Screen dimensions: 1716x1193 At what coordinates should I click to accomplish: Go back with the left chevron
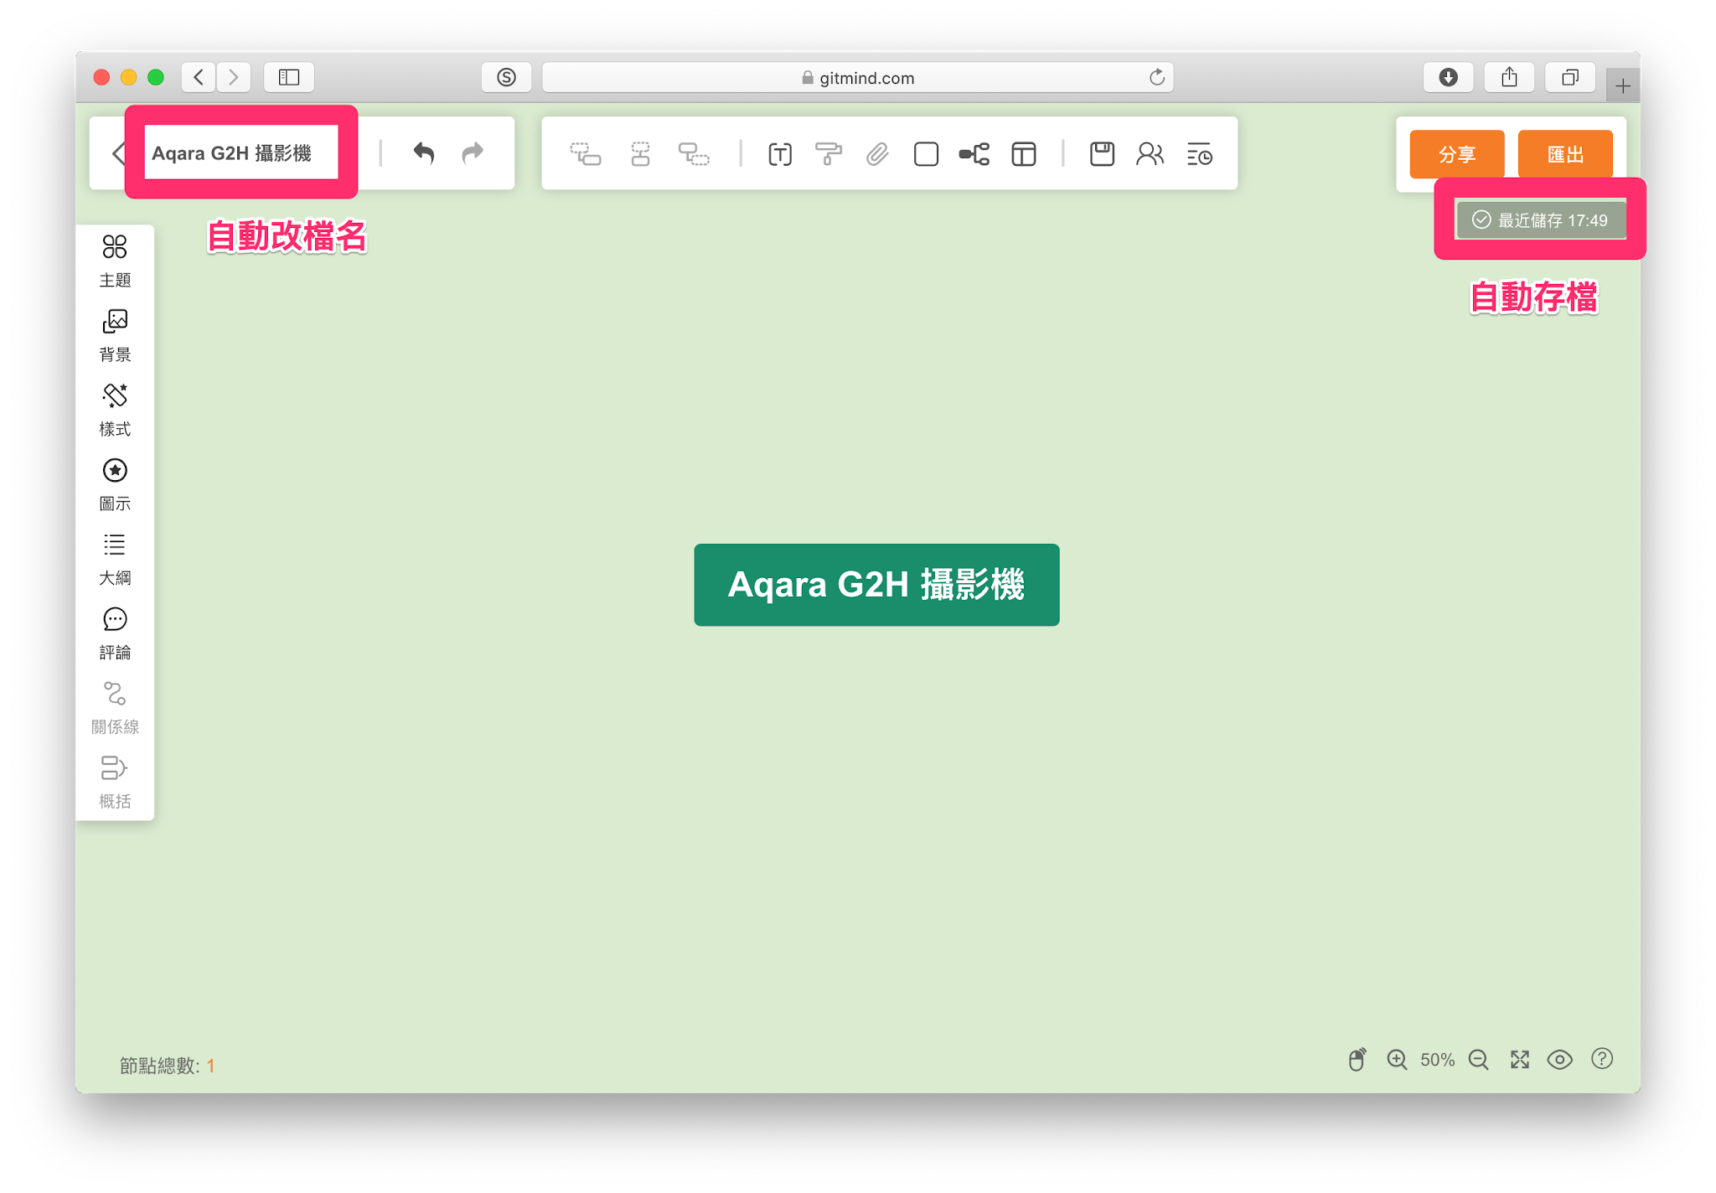119,153
